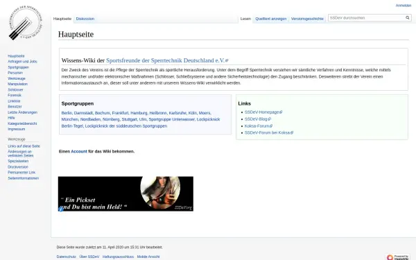Viewport: 416px width, 260px height.
Task: Open the Quelltext anzeigen tab
Action: [271, 19]
